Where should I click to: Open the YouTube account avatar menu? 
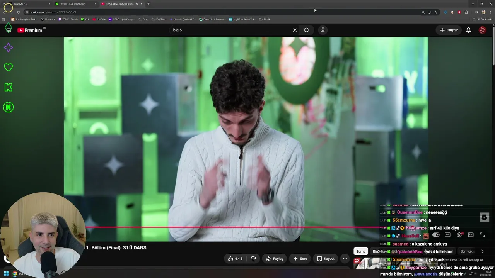click(482, 30)
